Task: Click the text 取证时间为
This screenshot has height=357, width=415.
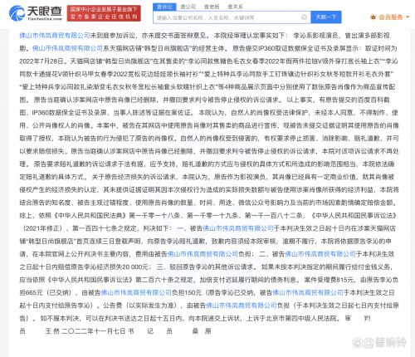Action: tap(381, 48)
